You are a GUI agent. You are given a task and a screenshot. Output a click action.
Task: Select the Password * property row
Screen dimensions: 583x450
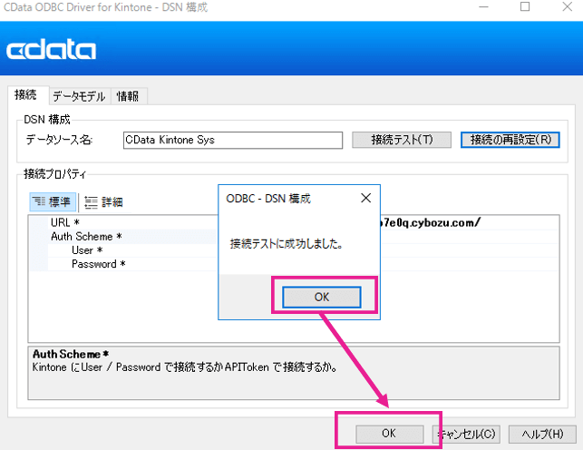294,264
